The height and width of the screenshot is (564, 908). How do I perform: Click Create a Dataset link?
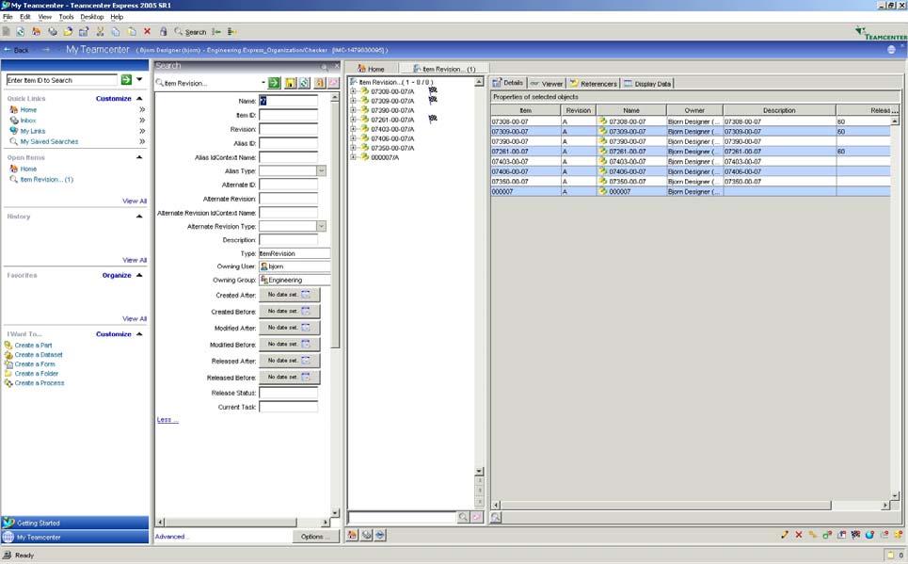[x=39, y=355]
